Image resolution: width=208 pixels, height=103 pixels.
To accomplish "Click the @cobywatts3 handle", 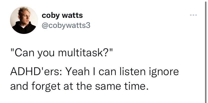I will (x=66, y=25).
